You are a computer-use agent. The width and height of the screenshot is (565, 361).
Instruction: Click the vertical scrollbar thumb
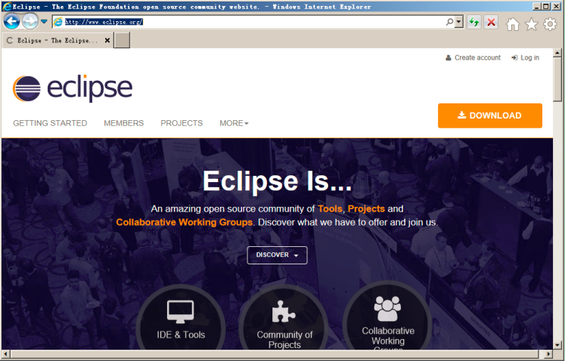click(x=557, y=79)
